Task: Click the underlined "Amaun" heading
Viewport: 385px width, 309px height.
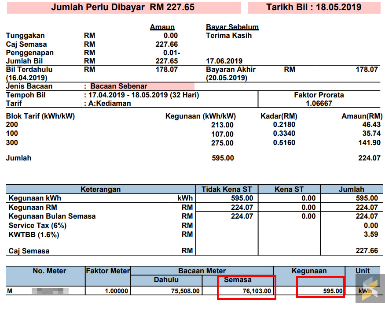Action: tap(162, 27)
